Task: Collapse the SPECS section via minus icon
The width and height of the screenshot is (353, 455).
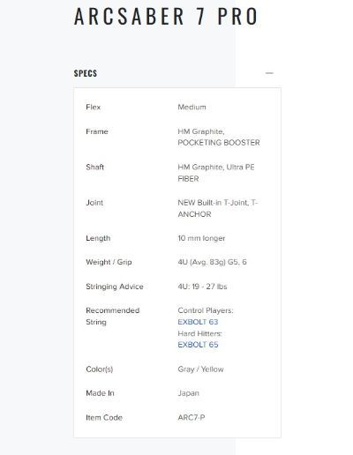Action: [269, 73]
